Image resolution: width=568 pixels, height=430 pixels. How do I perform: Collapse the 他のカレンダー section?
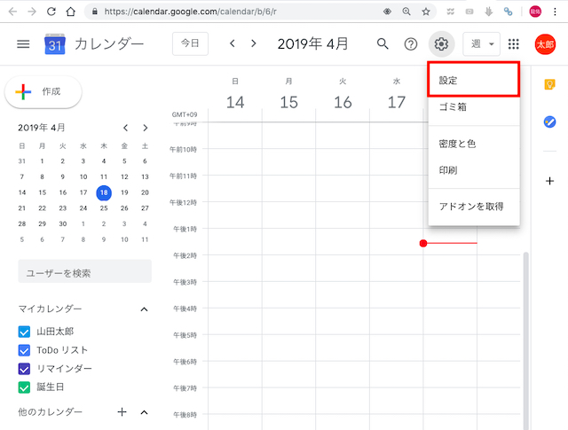pos(144,412)
